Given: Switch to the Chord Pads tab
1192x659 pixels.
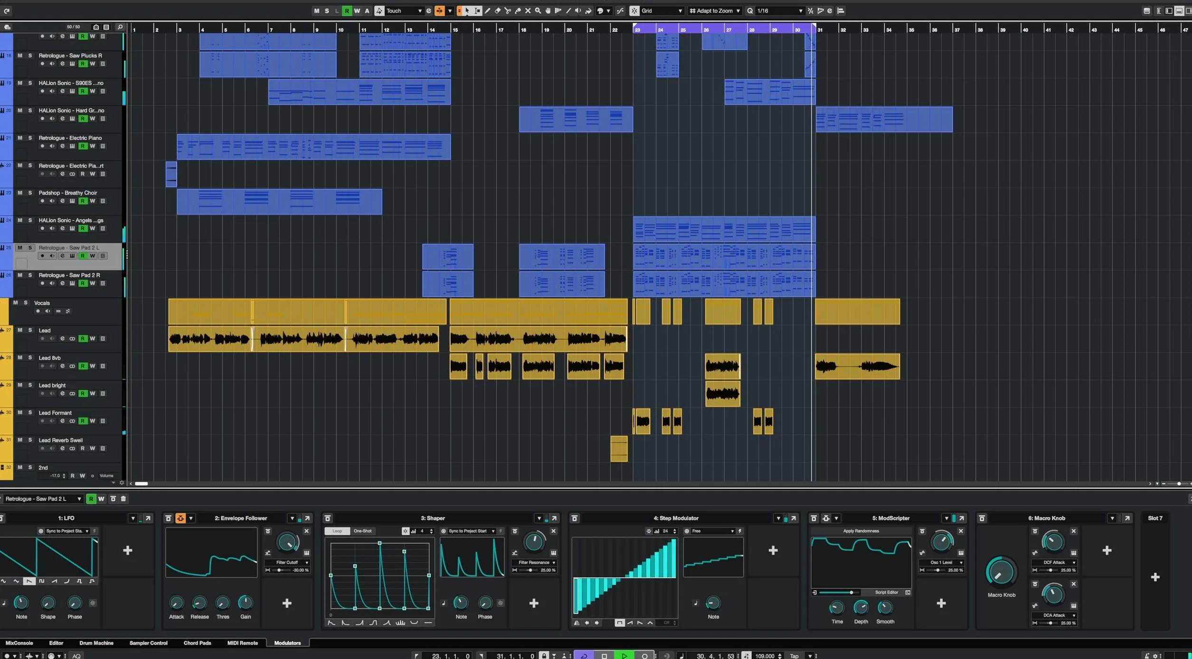Looking at the screenshot, I should (x=197, y=643).
